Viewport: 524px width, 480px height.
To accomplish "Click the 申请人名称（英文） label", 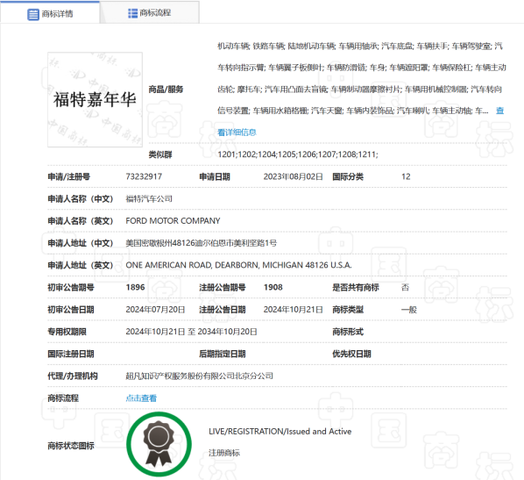I will click(x=81, y=221).
